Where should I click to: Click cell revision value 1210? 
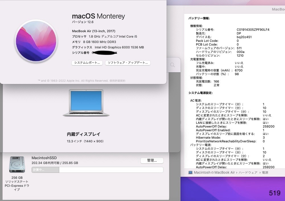[x=240, y=56]
